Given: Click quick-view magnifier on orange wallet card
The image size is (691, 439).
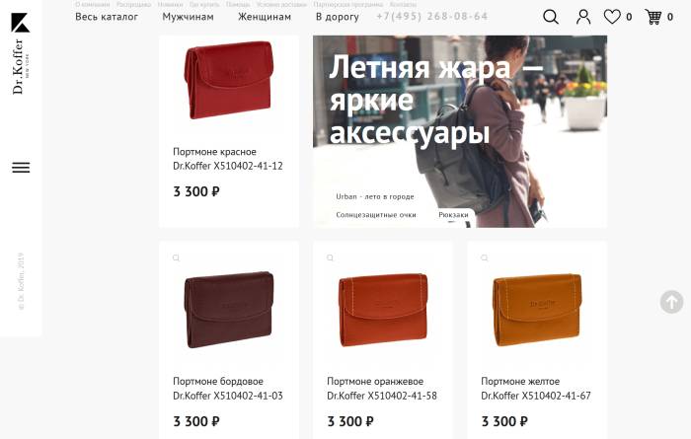Looking at the screenshot, I should coord(330,257).
